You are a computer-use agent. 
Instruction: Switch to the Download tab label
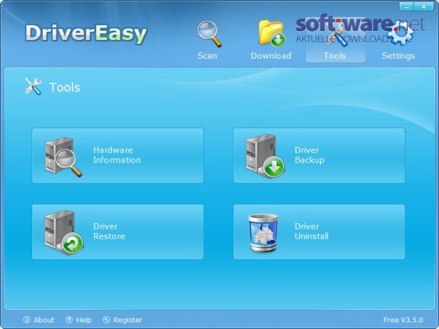point(271,56)
